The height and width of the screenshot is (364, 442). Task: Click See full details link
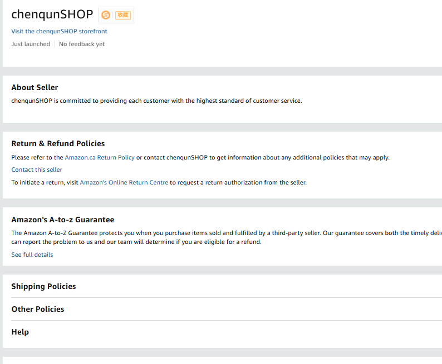coord(32,255)
